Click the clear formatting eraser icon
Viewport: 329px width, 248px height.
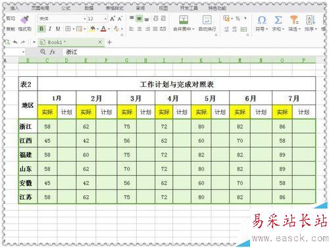coord(116,29)
